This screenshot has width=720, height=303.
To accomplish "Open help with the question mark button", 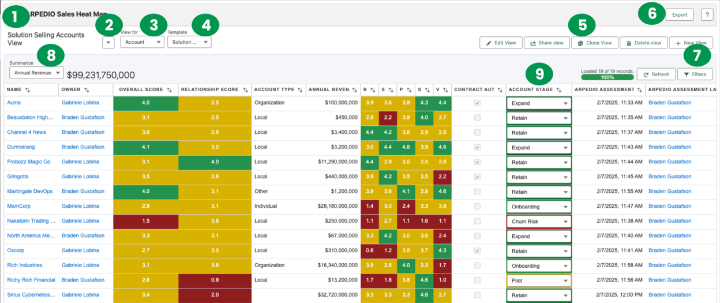I will 707,15.
